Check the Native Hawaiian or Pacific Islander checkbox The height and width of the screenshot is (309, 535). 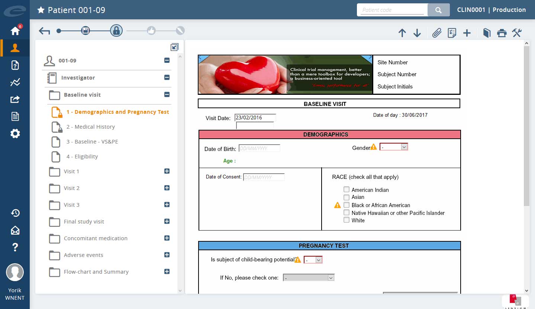347,212
